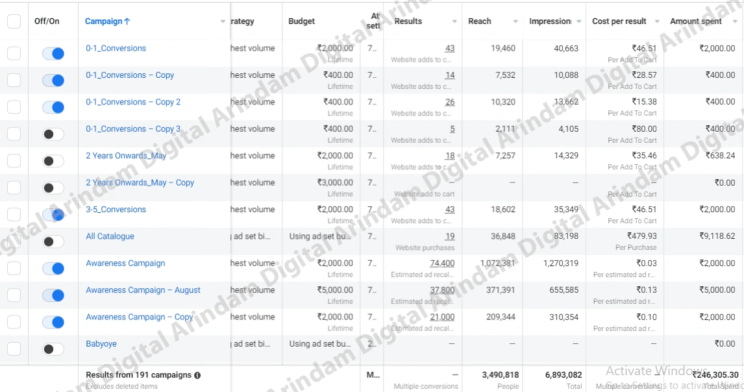Select the checkbox for Awareness Campaign row
Image resolution: width=744 pixels, height=392 pixels.
[14, 269]
